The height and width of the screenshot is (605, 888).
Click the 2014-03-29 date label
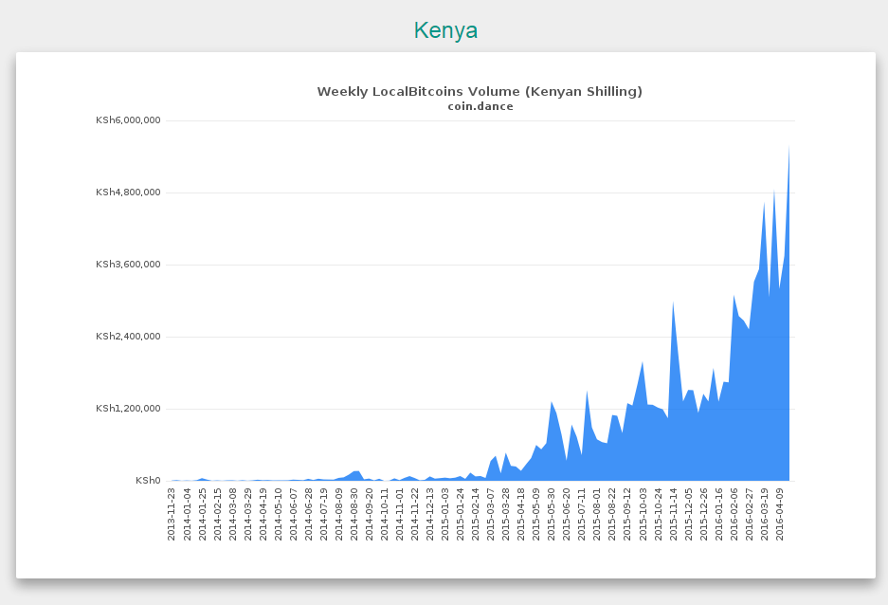click(247, 514)
